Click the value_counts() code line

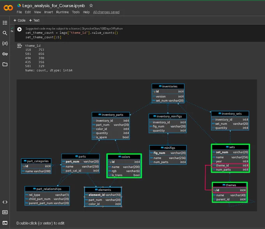pos(72,33)
